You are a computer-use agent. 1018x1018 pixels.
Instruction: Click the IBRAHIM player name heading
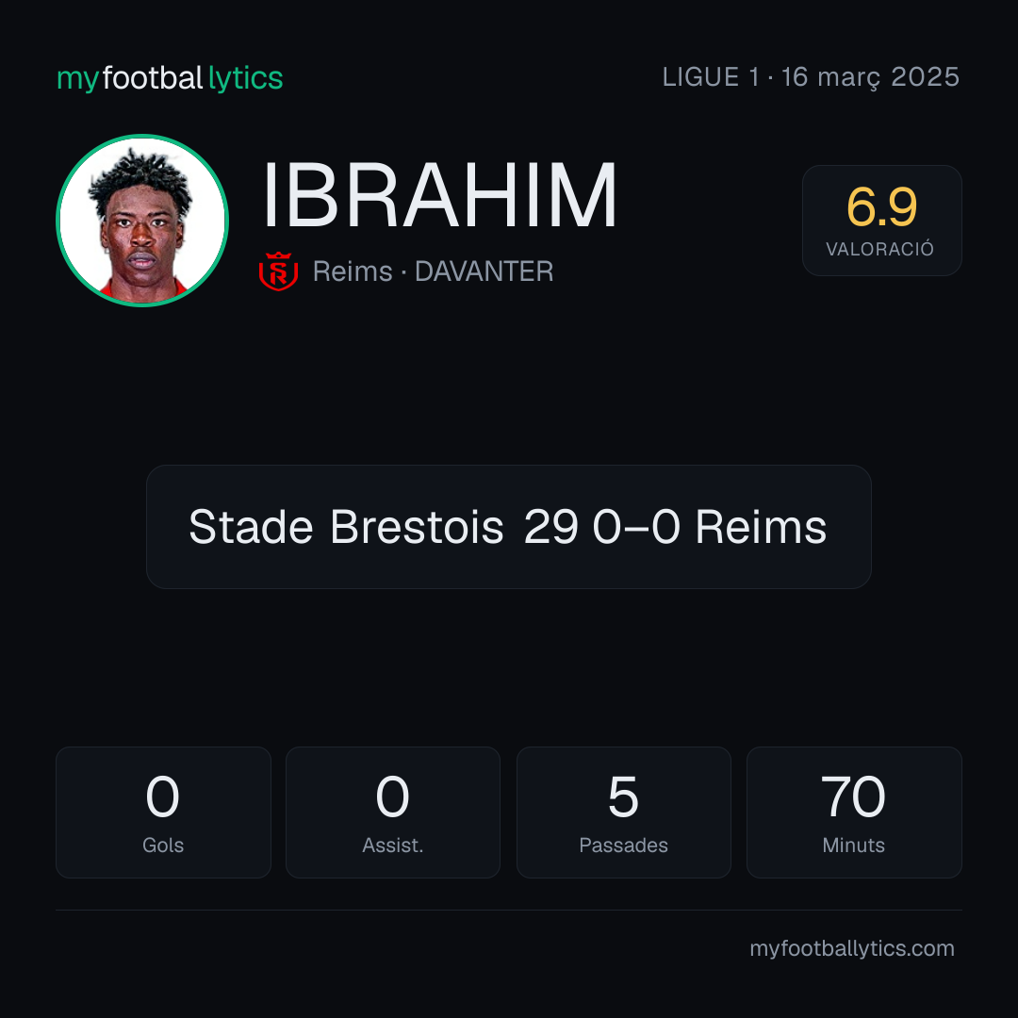coord(439,195)
